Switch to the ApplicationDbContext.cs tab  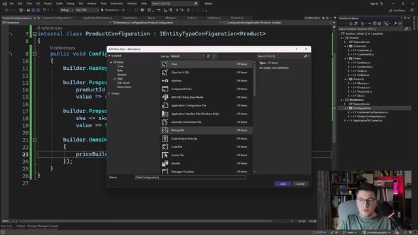pyautogui.click(x=97, y=18)
